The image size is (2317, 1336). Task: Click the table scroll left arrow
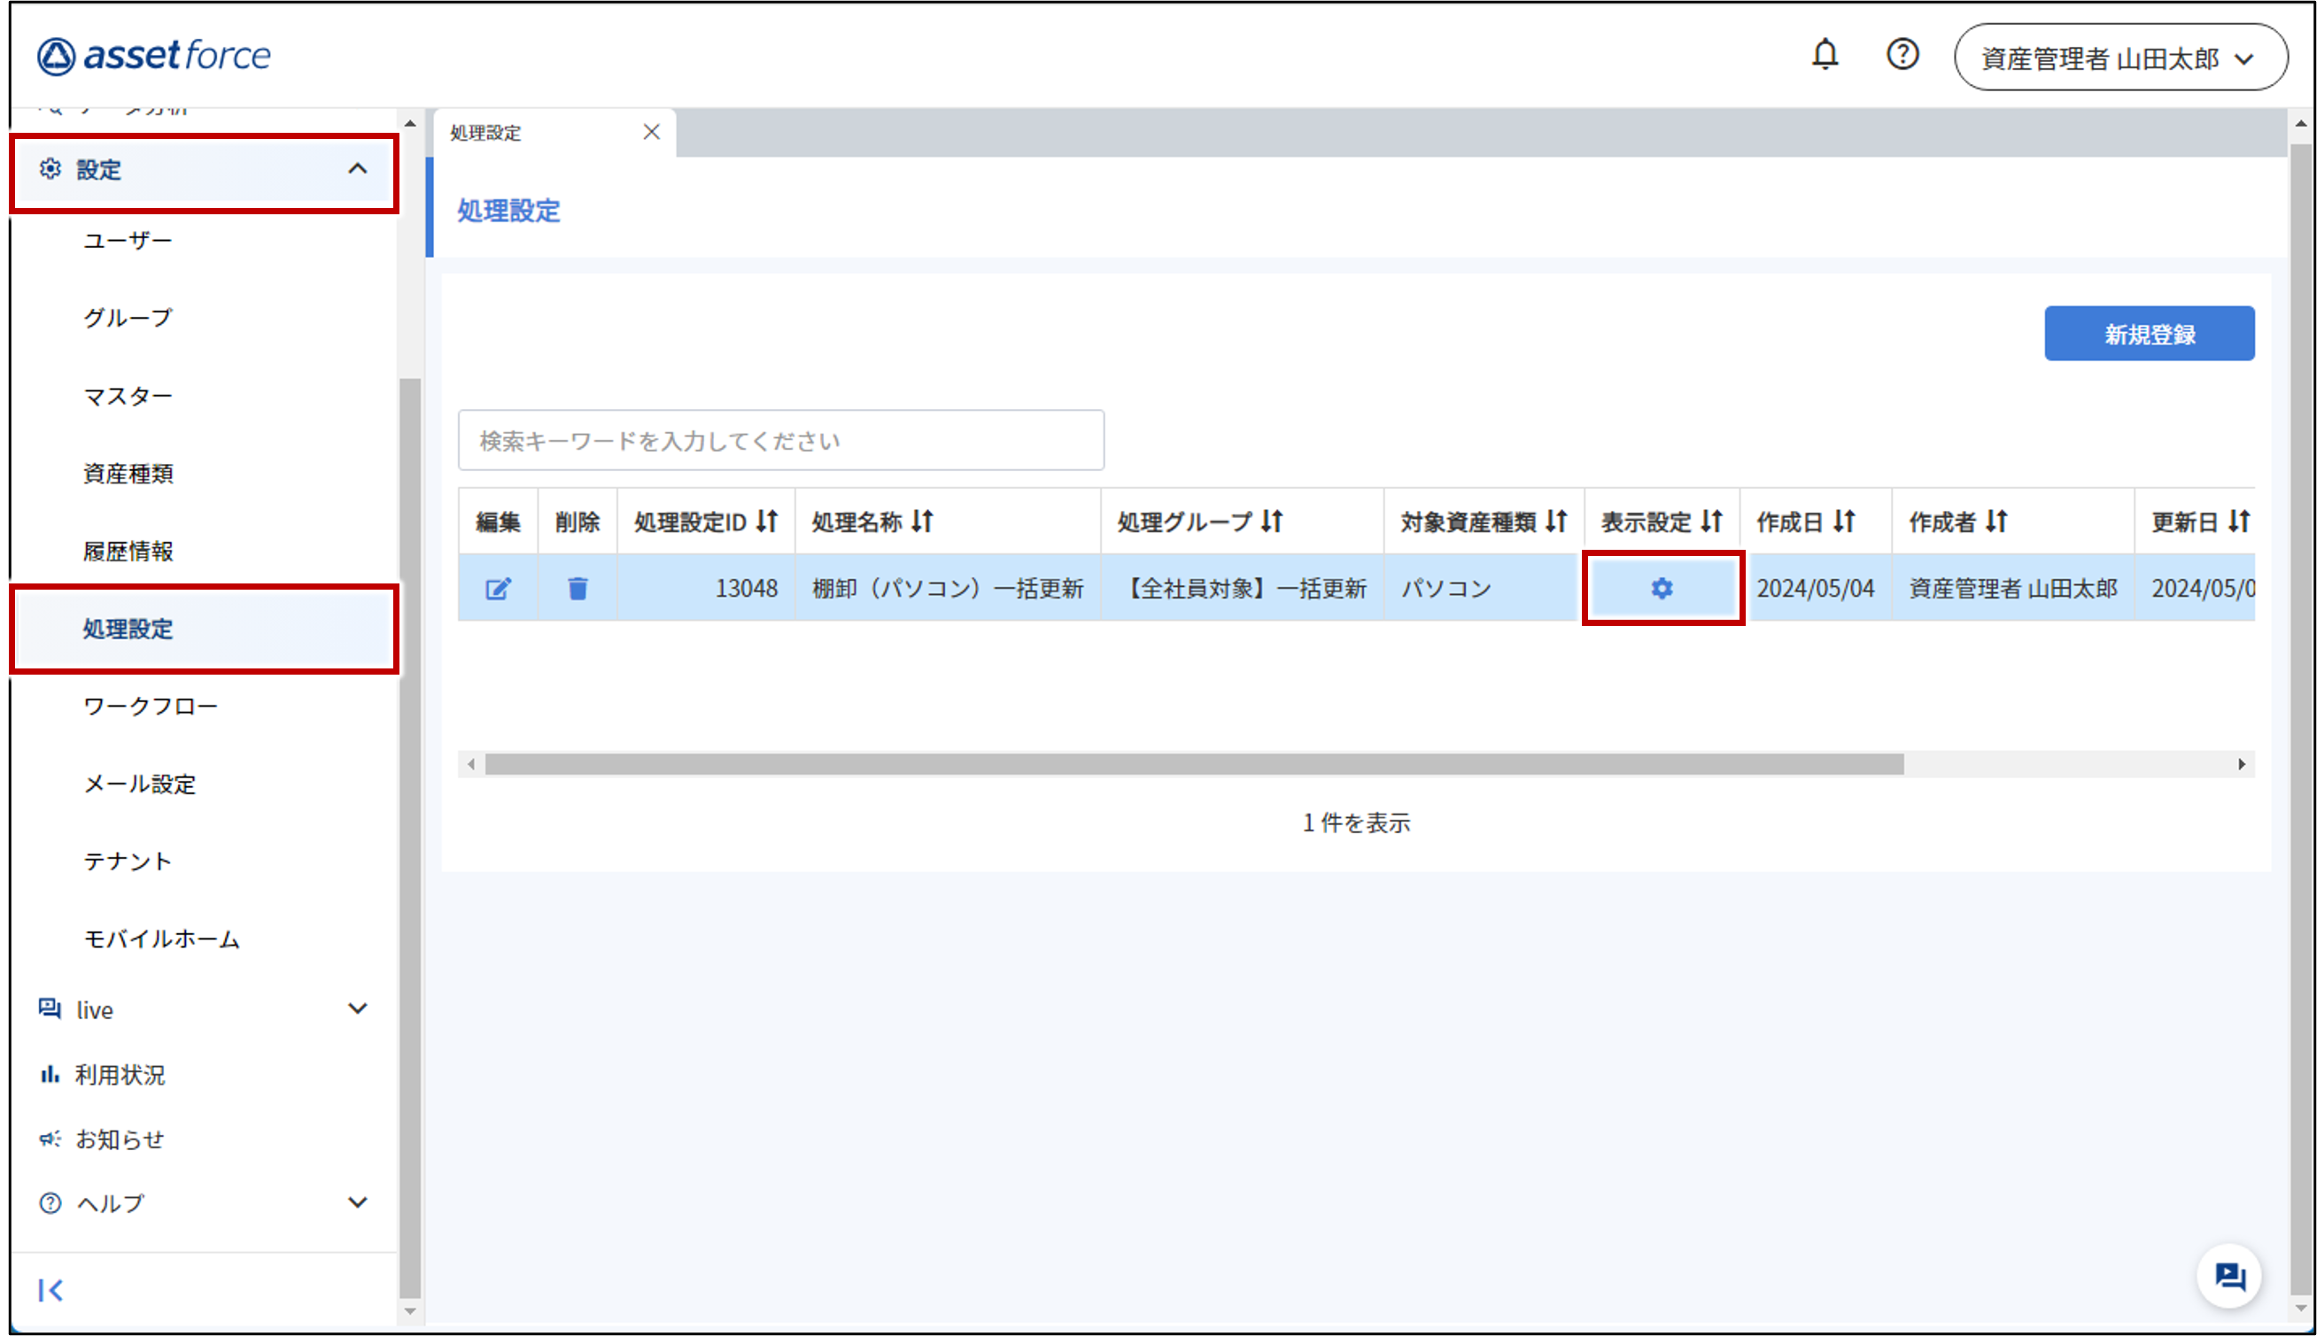pos(471,764)
